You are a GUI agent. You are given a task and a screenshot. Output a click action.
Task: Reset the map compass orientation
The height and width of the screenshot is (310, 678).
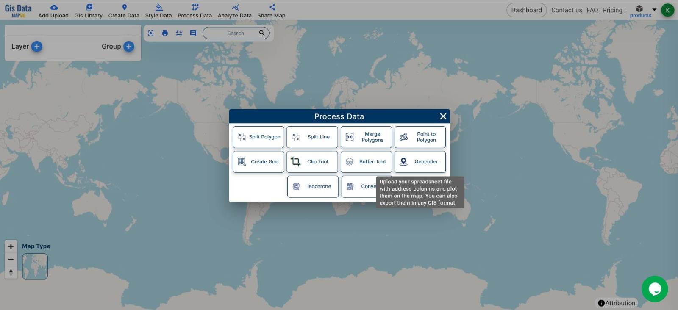[11, 272]
